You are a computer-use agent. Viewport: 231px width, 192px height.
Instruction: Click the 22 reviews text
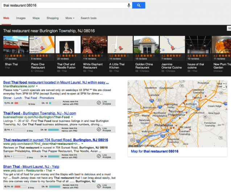[x=63, y=59]
